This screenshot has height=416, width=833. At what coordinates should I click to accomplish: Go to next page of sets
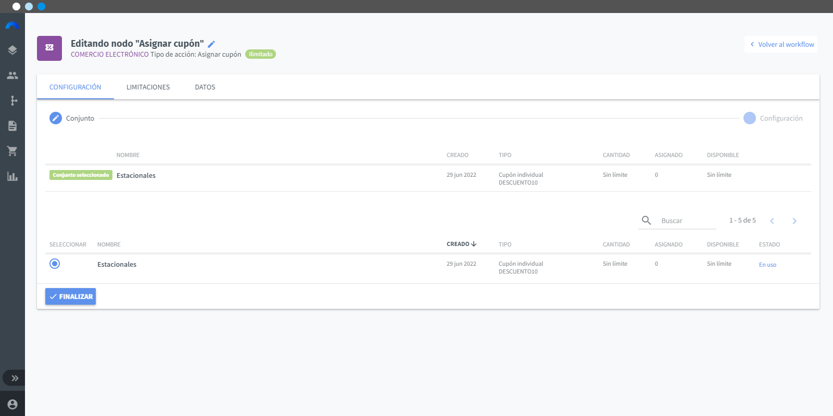(x=794, y=221)
